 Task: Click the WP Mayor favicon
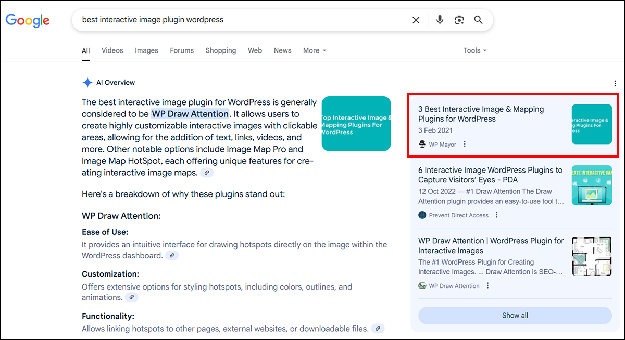pos(422,144)
